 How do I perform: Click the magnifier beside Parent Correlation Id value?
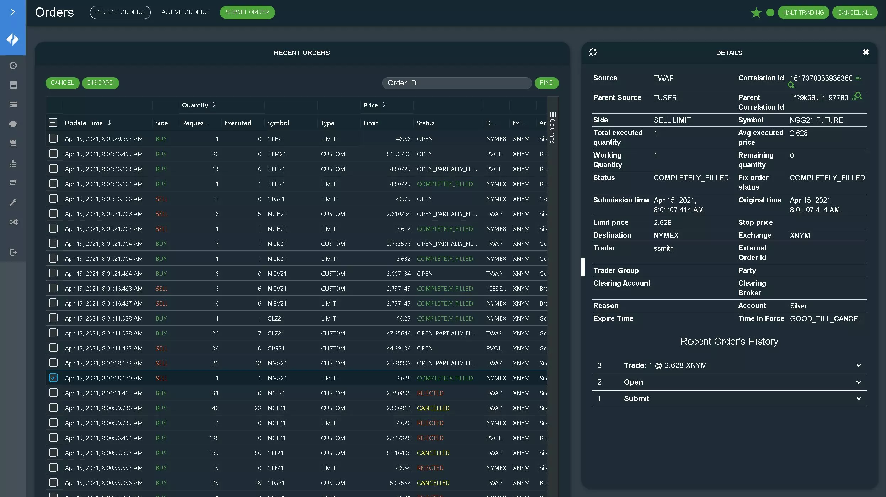[x=859, y=96]
